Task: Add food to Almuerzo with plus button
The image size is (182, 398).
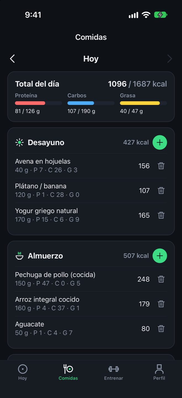Action: 160,256
